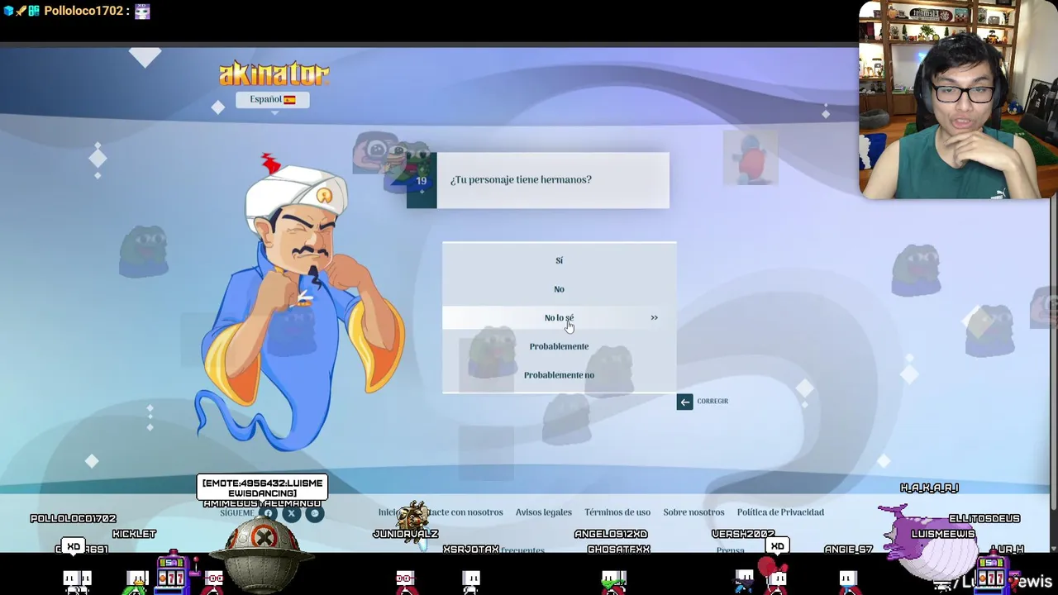The height and width of the screenshot is (595, 1058).
Task: Answer No to the question
Action: [x=559, y=289]
